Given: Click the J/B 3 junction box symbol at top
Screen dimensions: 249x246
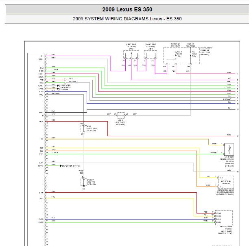Looking at the screenshot, I should point(131,54).
